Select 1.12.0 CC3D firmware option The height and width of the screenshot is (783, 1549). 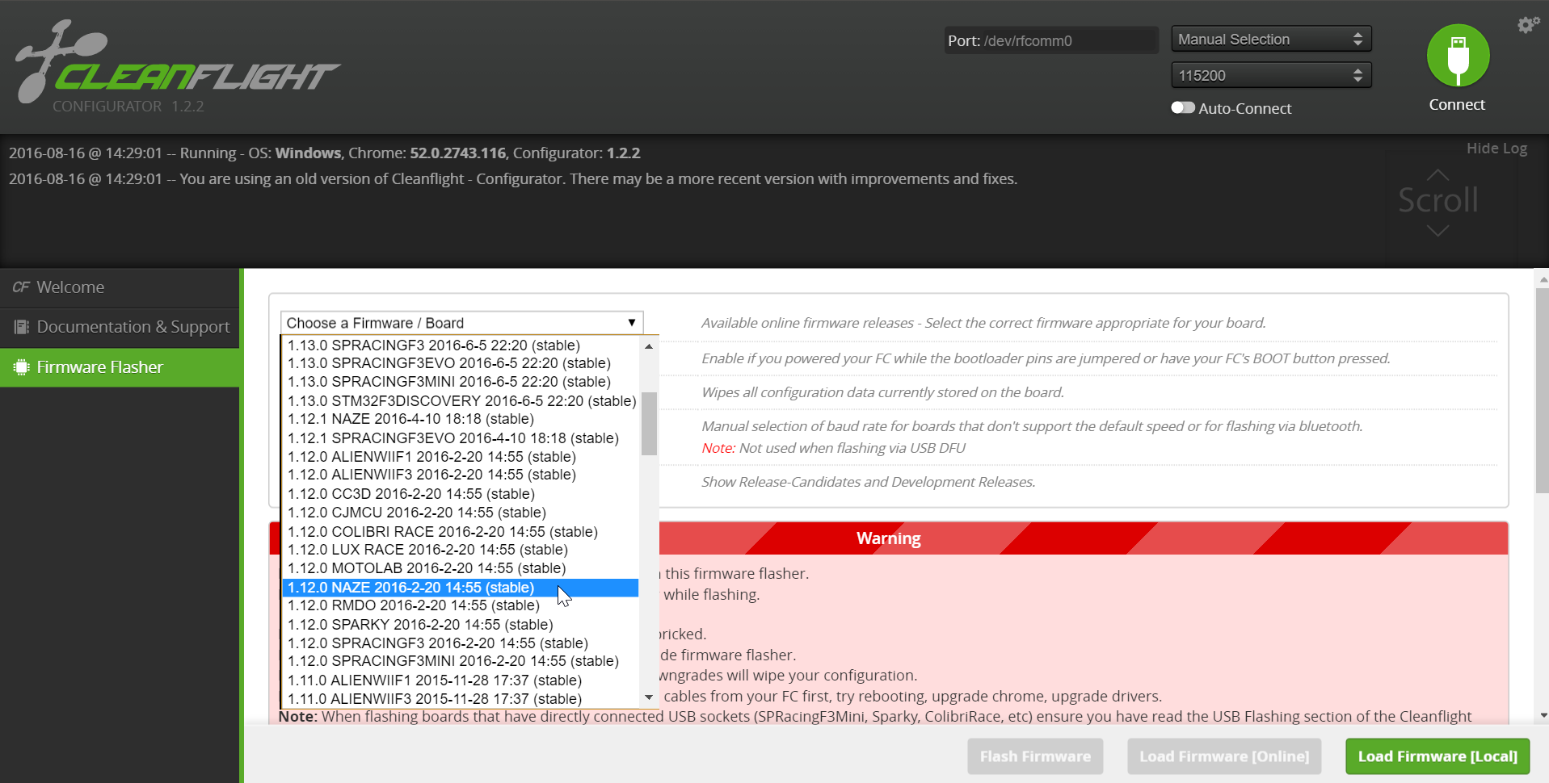(x=460, y=494)
